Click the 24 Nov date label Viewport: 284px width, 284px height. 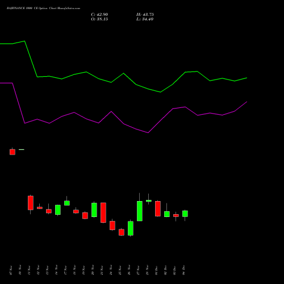pos(111,270)
